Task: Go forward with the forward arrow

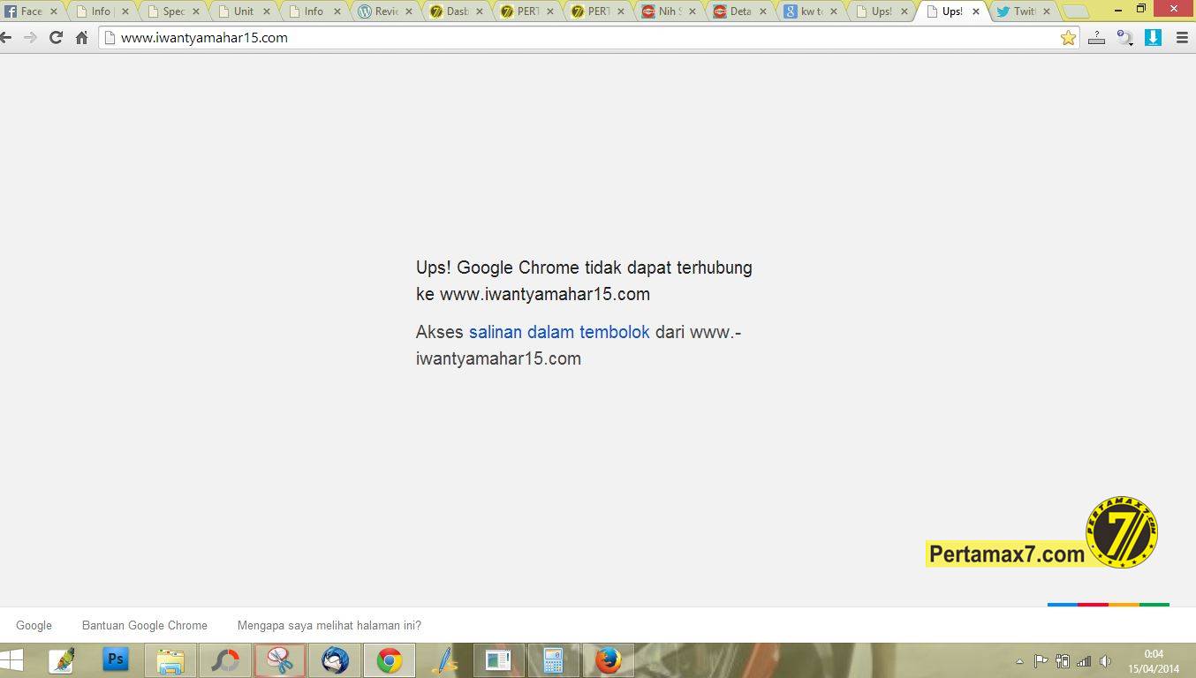Action: click(30, 38)
